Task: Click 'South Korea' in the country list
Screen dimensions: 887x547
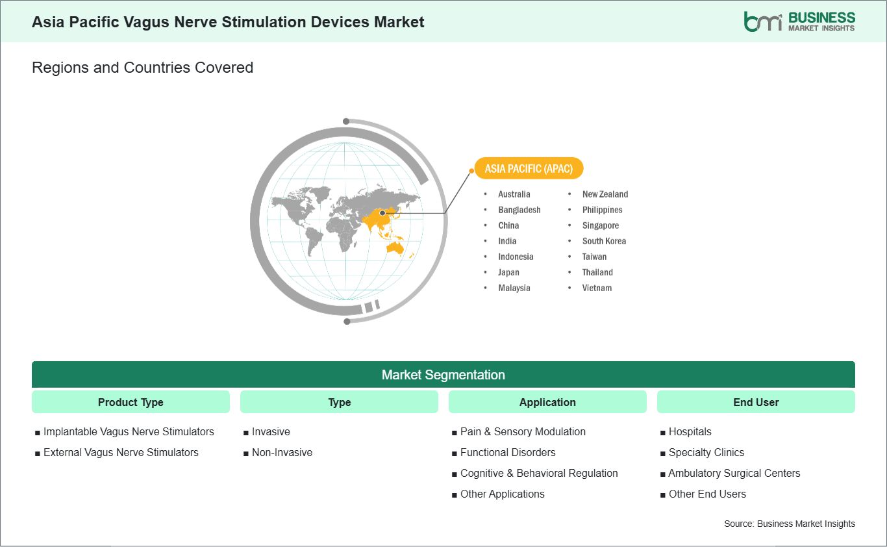Action: 604,241
